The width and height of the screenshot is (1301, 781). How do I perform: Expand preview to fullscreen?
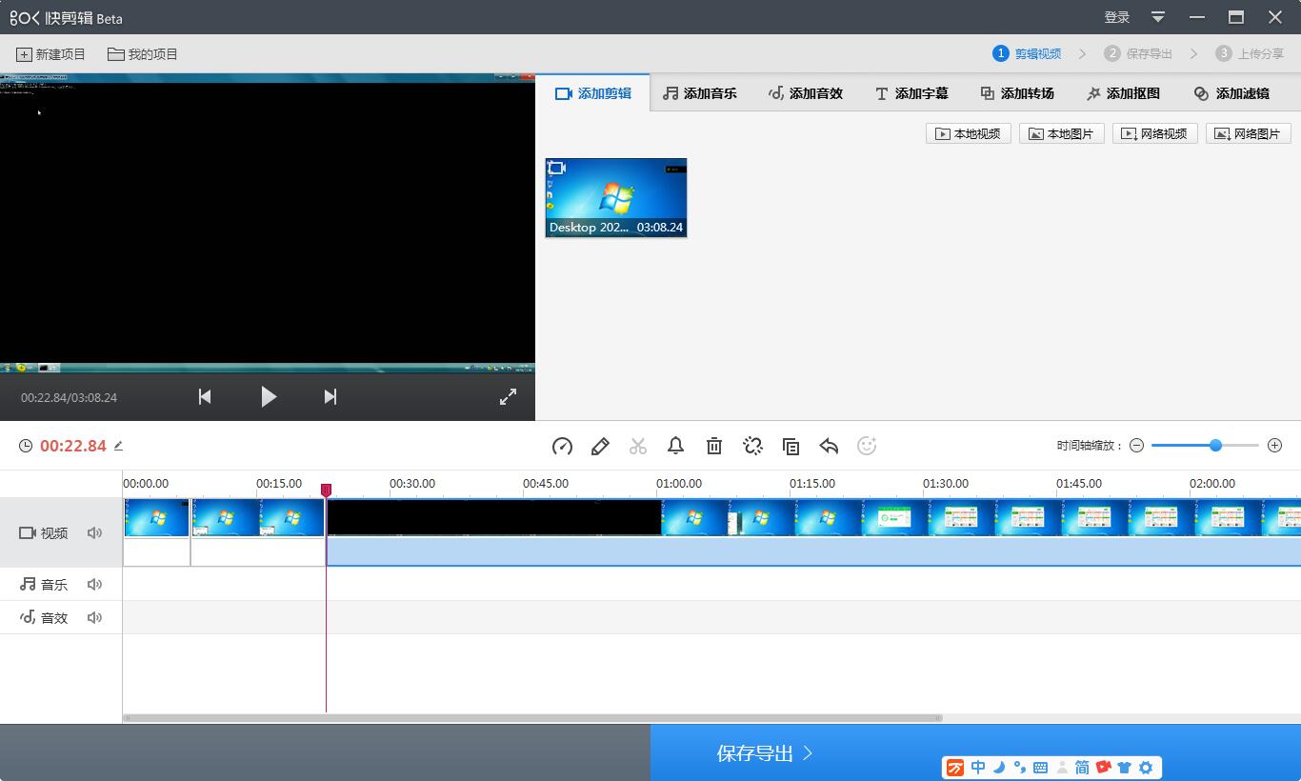pyautogui.click(x=509, y=396)
